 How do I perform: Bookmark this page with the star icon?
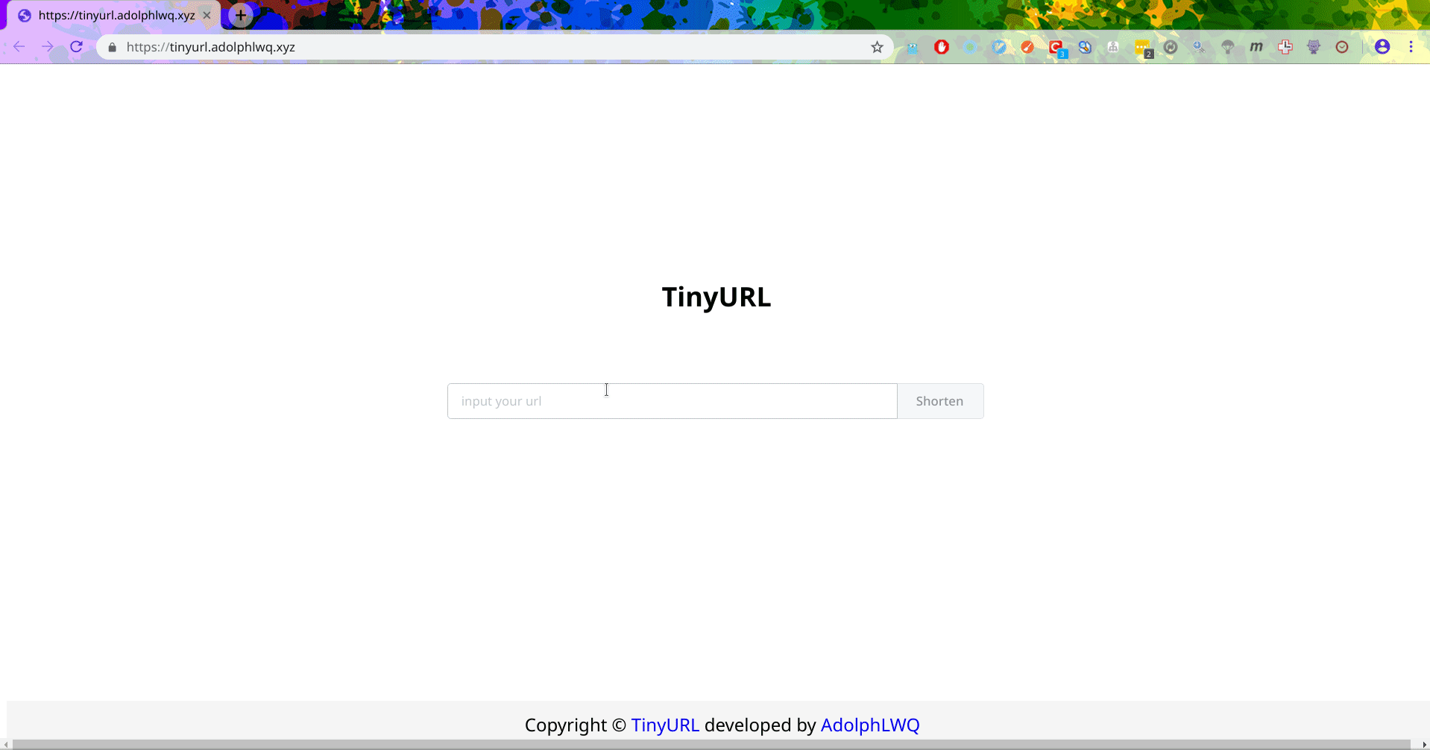coord(877,47)
